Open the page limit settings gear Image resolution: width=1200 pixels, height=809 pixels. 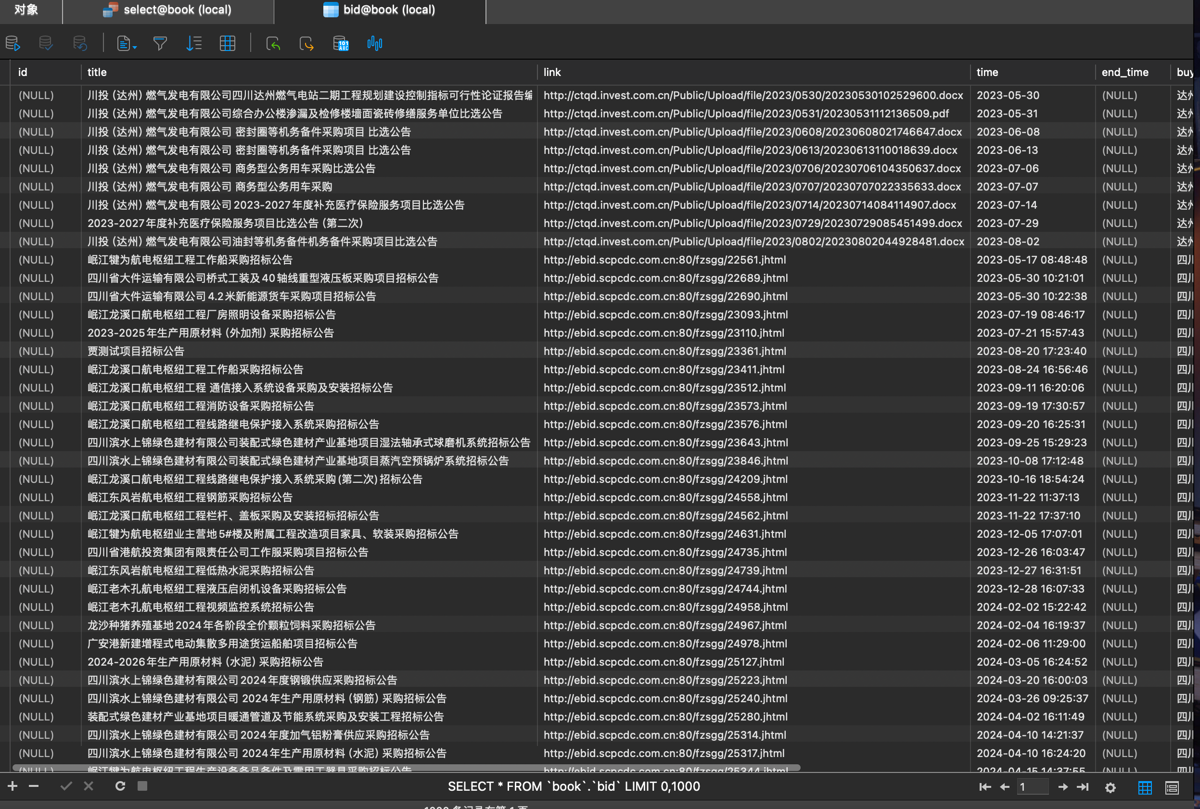(x=1110, y=787)
